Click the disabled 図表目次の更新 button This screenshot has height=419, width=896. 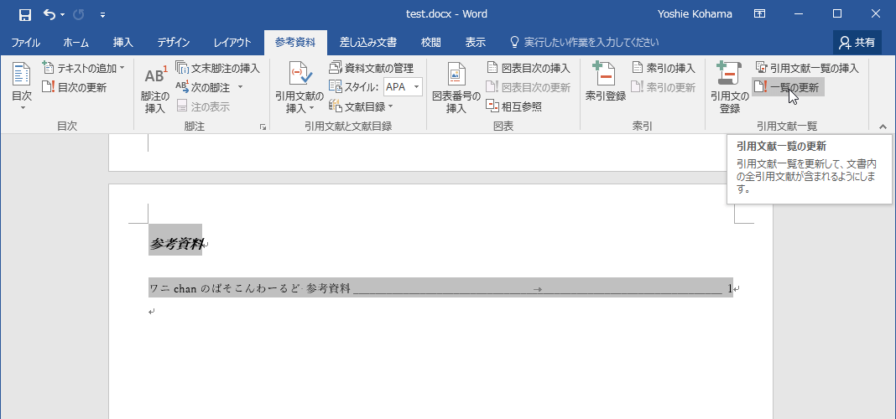coord(529,87)
